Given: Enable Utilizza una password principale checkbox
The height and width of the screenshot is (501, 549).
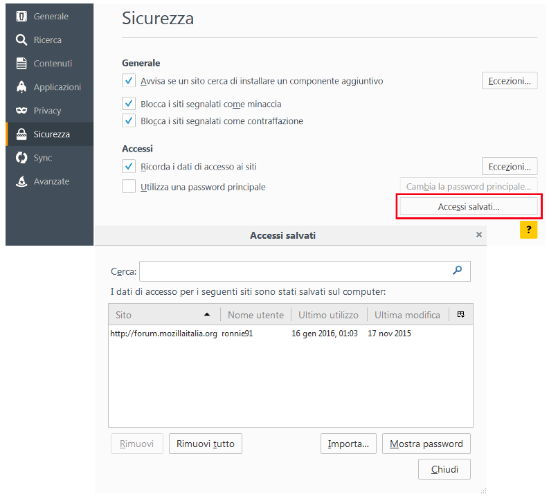Looking at the screenshot, I should coord(129,186).
